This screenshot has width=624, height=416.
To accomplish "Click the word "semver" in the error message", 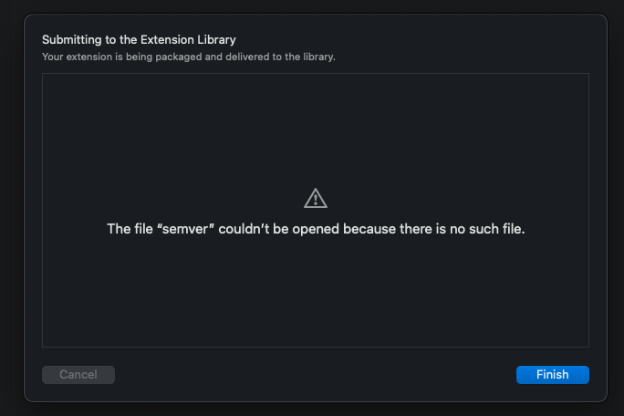I will [x=185, y=229].
